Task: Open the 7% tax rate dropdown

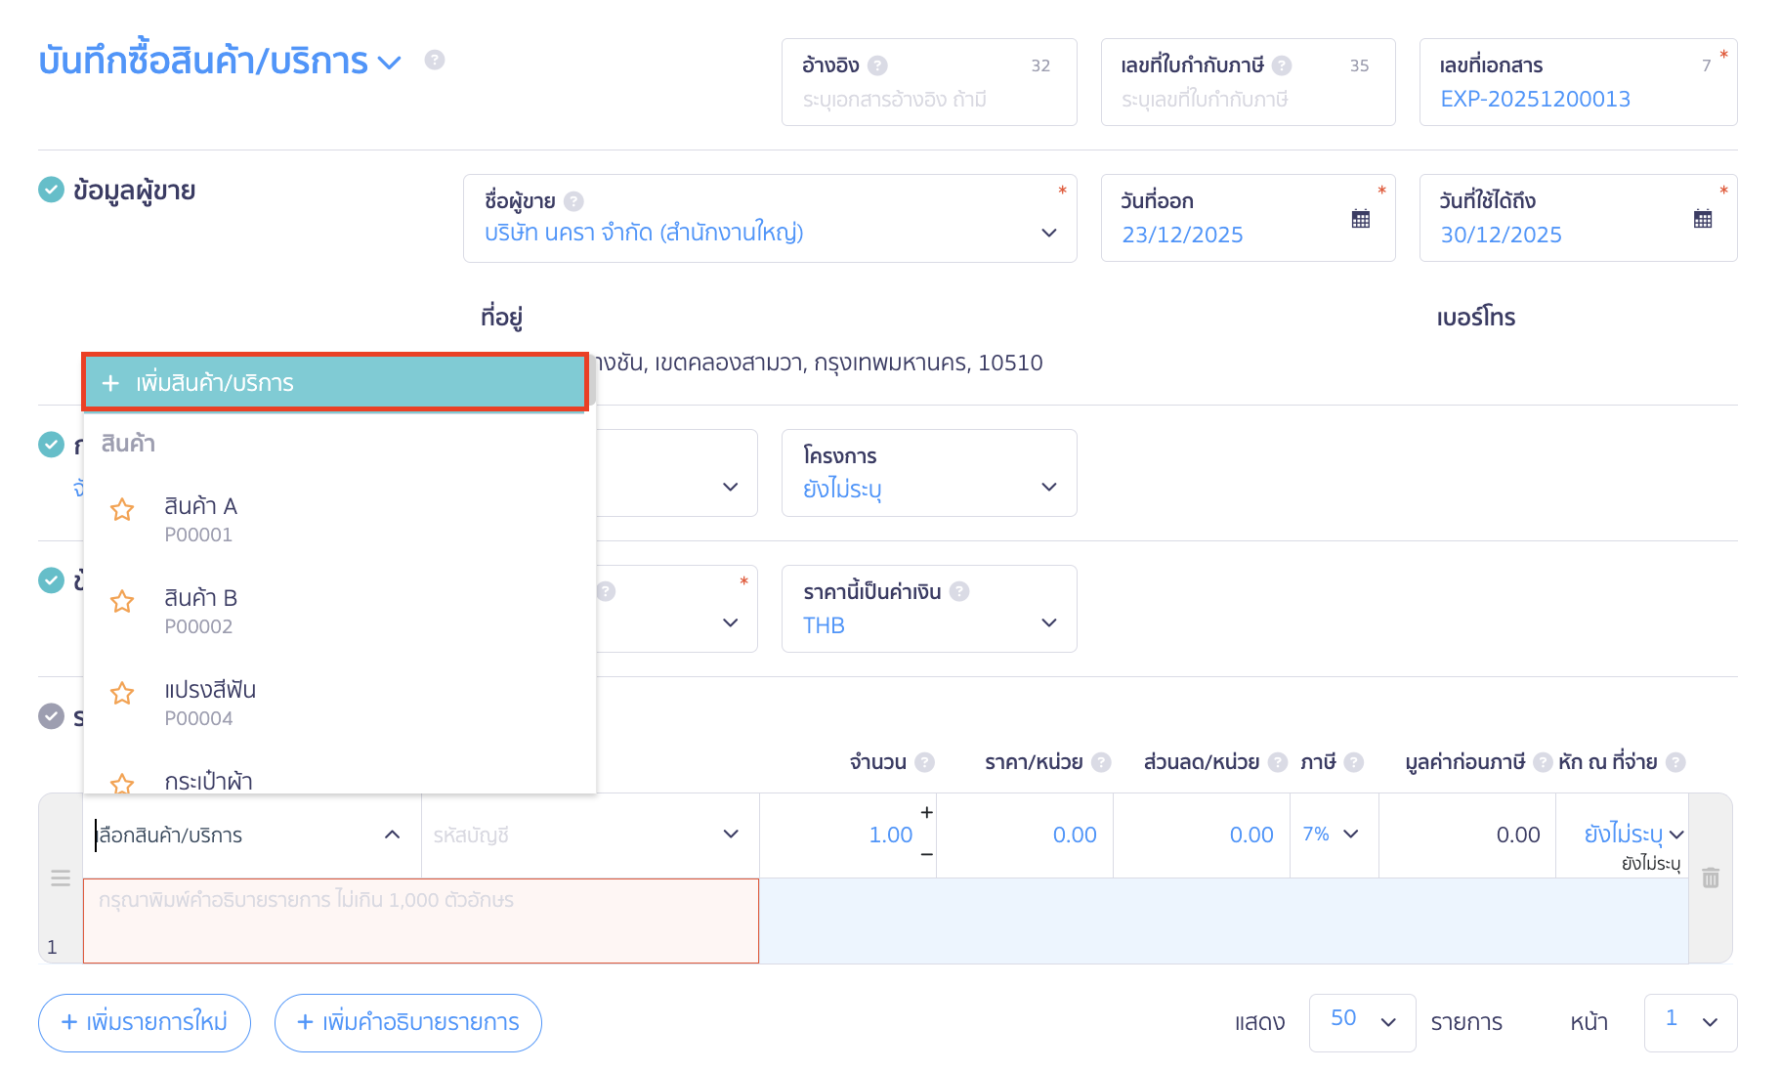Action: pos(1333,835)
